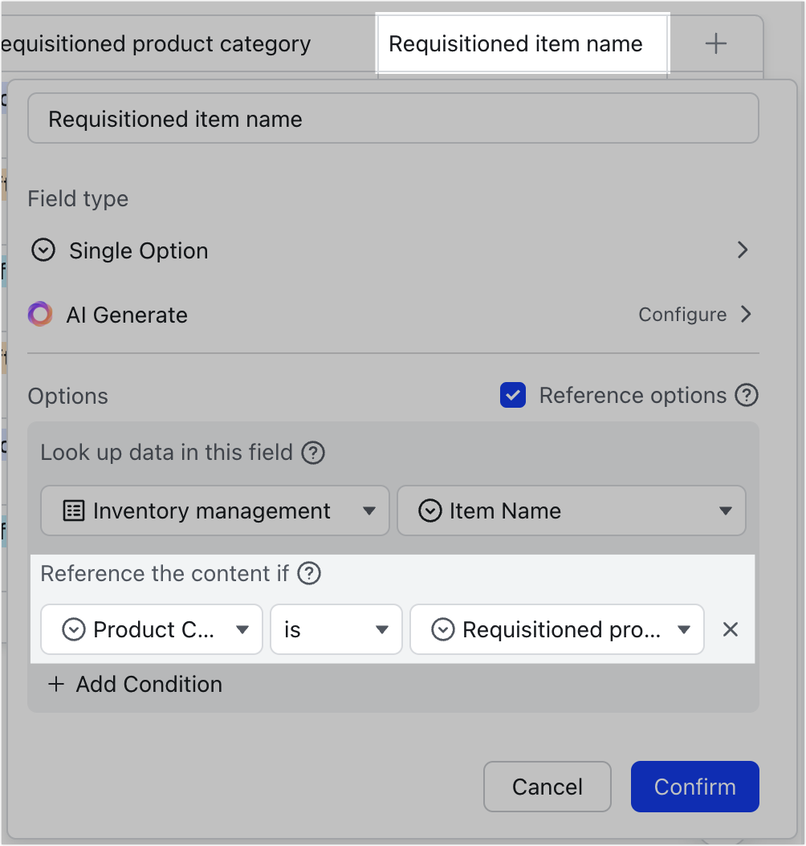Image resolution: width=806 pixels, height=846 pixels.
Task: Click the help icon beside Reference options
Action: point(747,395)
